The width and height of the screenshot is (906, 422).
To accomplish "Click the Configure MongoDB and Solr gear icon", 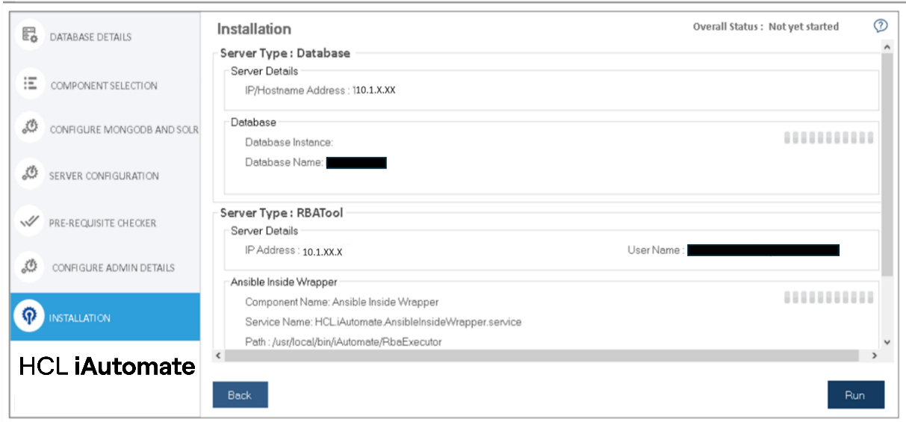I will (30, 128).
